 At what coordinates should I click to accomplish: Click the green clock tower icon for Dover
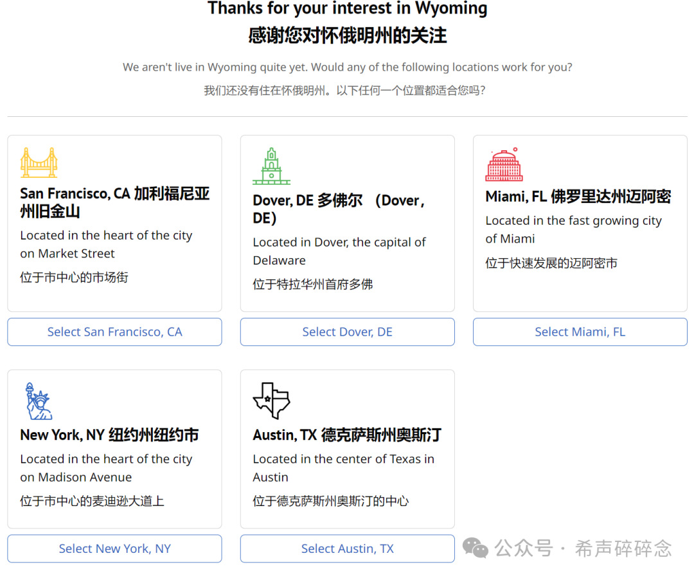[271, 165]
